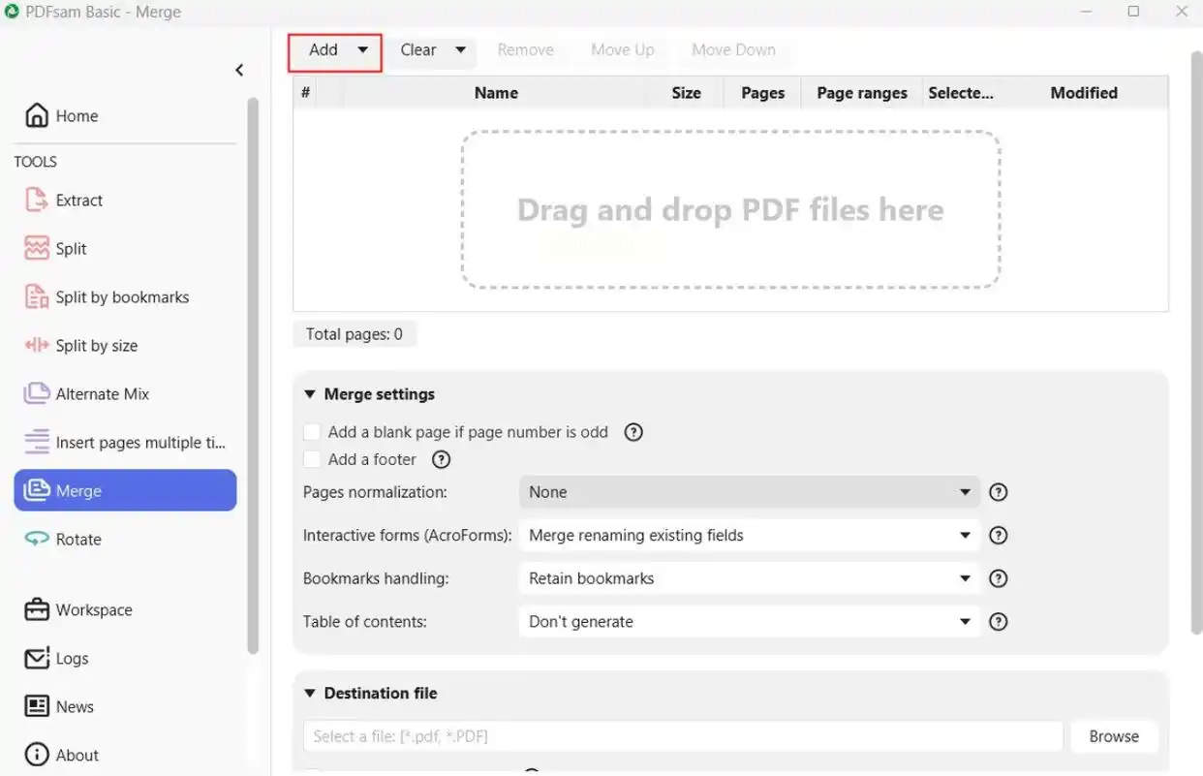Click the Add button to add PDFs
This screenshot has height=776, width=1203.
[324, 50]
